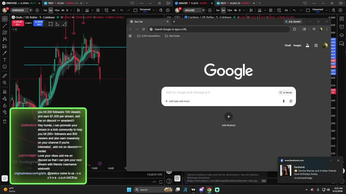Click bar replay on ONDOUSD toolbar
346x194 pixels.
point(114,10)
